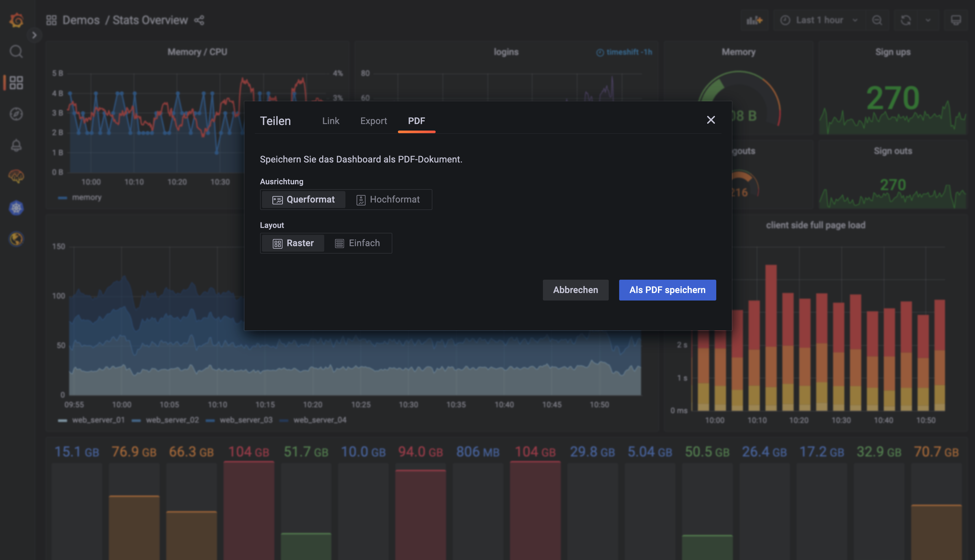Click the Als PDF speichern button

667,290
